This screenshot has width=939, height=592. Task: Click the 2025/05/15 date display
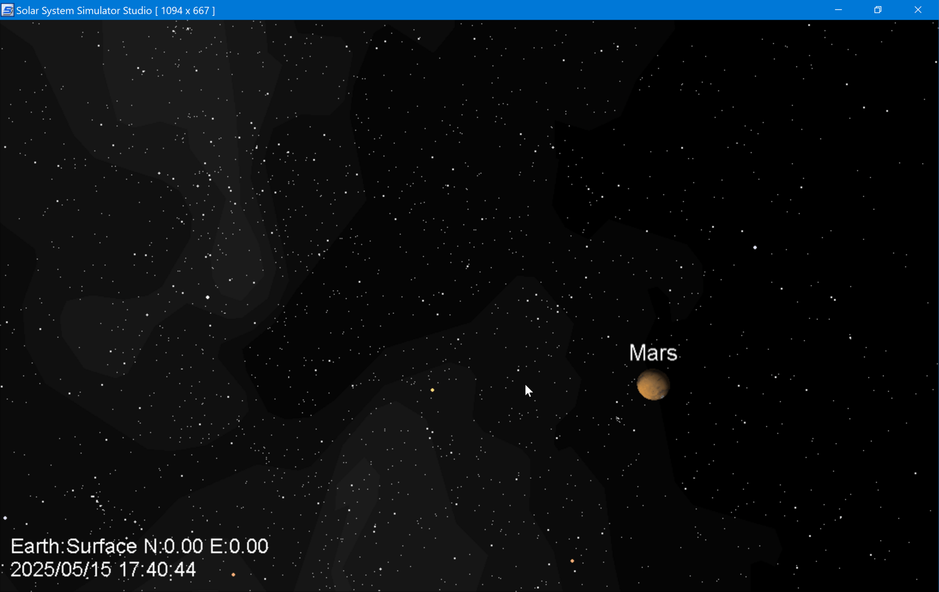coord(60,570)
